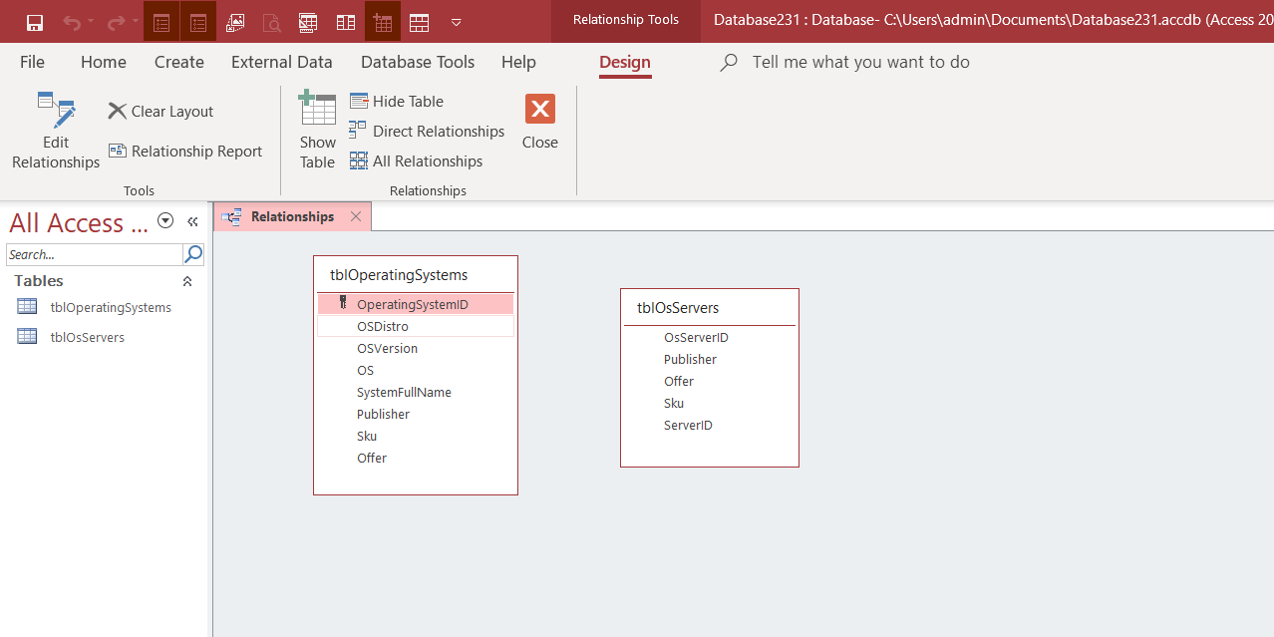
Task: Click the plain grid table icon in title bar
Action: tap(420, 22)
